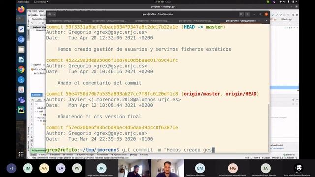Viewport: 315px width, 177px height.
Task: Open the Problems tool window tab
Action: tap(55, 155)
